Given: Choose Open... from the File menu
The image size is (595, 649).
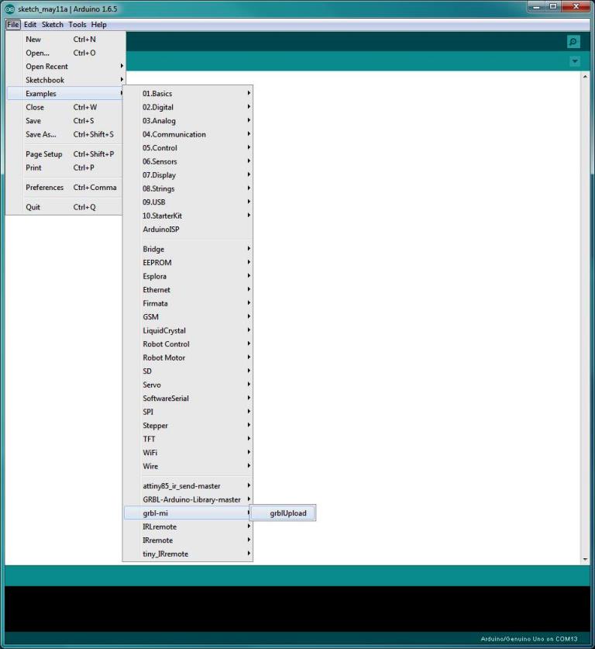Looking at the screenshot, I should coord(65,53).
